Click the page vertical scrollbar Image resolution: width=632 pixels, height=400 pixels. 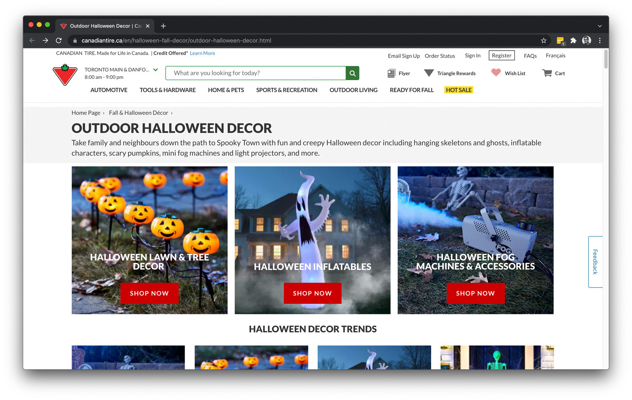(606, 59)
